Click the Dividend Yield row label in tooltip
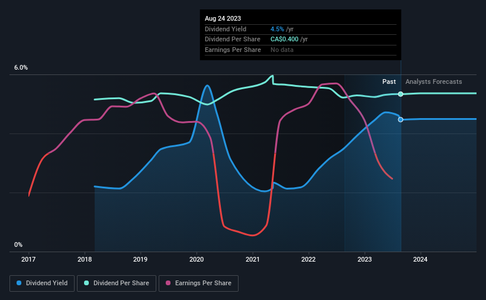Image resolution: width=486 pixels, height=300 pixels. 226,29
